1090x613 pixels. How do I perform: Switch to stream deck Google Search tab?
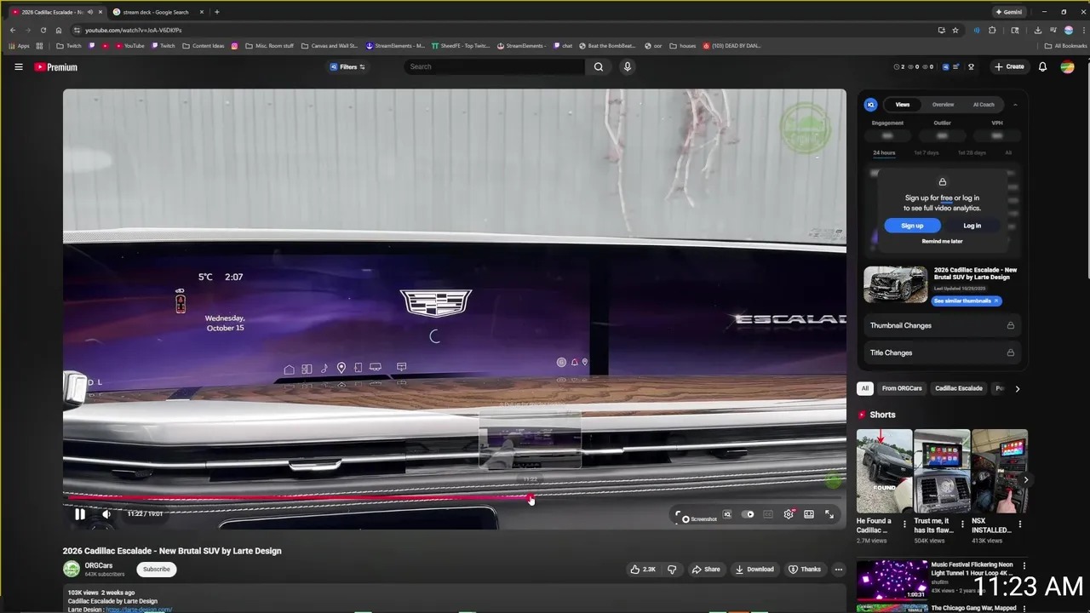[x=158, y=12]
